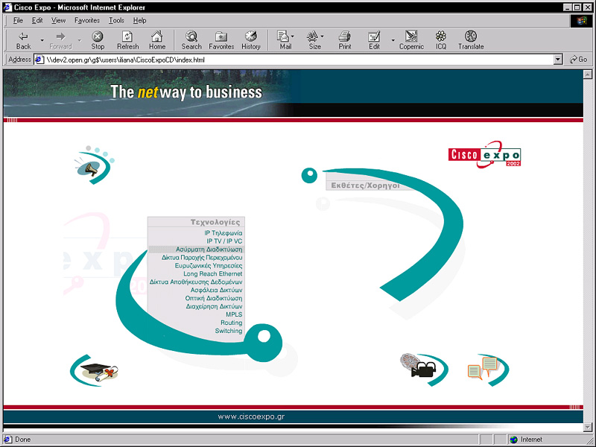Click the Cisco Expo 2002 logo
Screen dimensions: 596x447
click(x=485, y=154)
